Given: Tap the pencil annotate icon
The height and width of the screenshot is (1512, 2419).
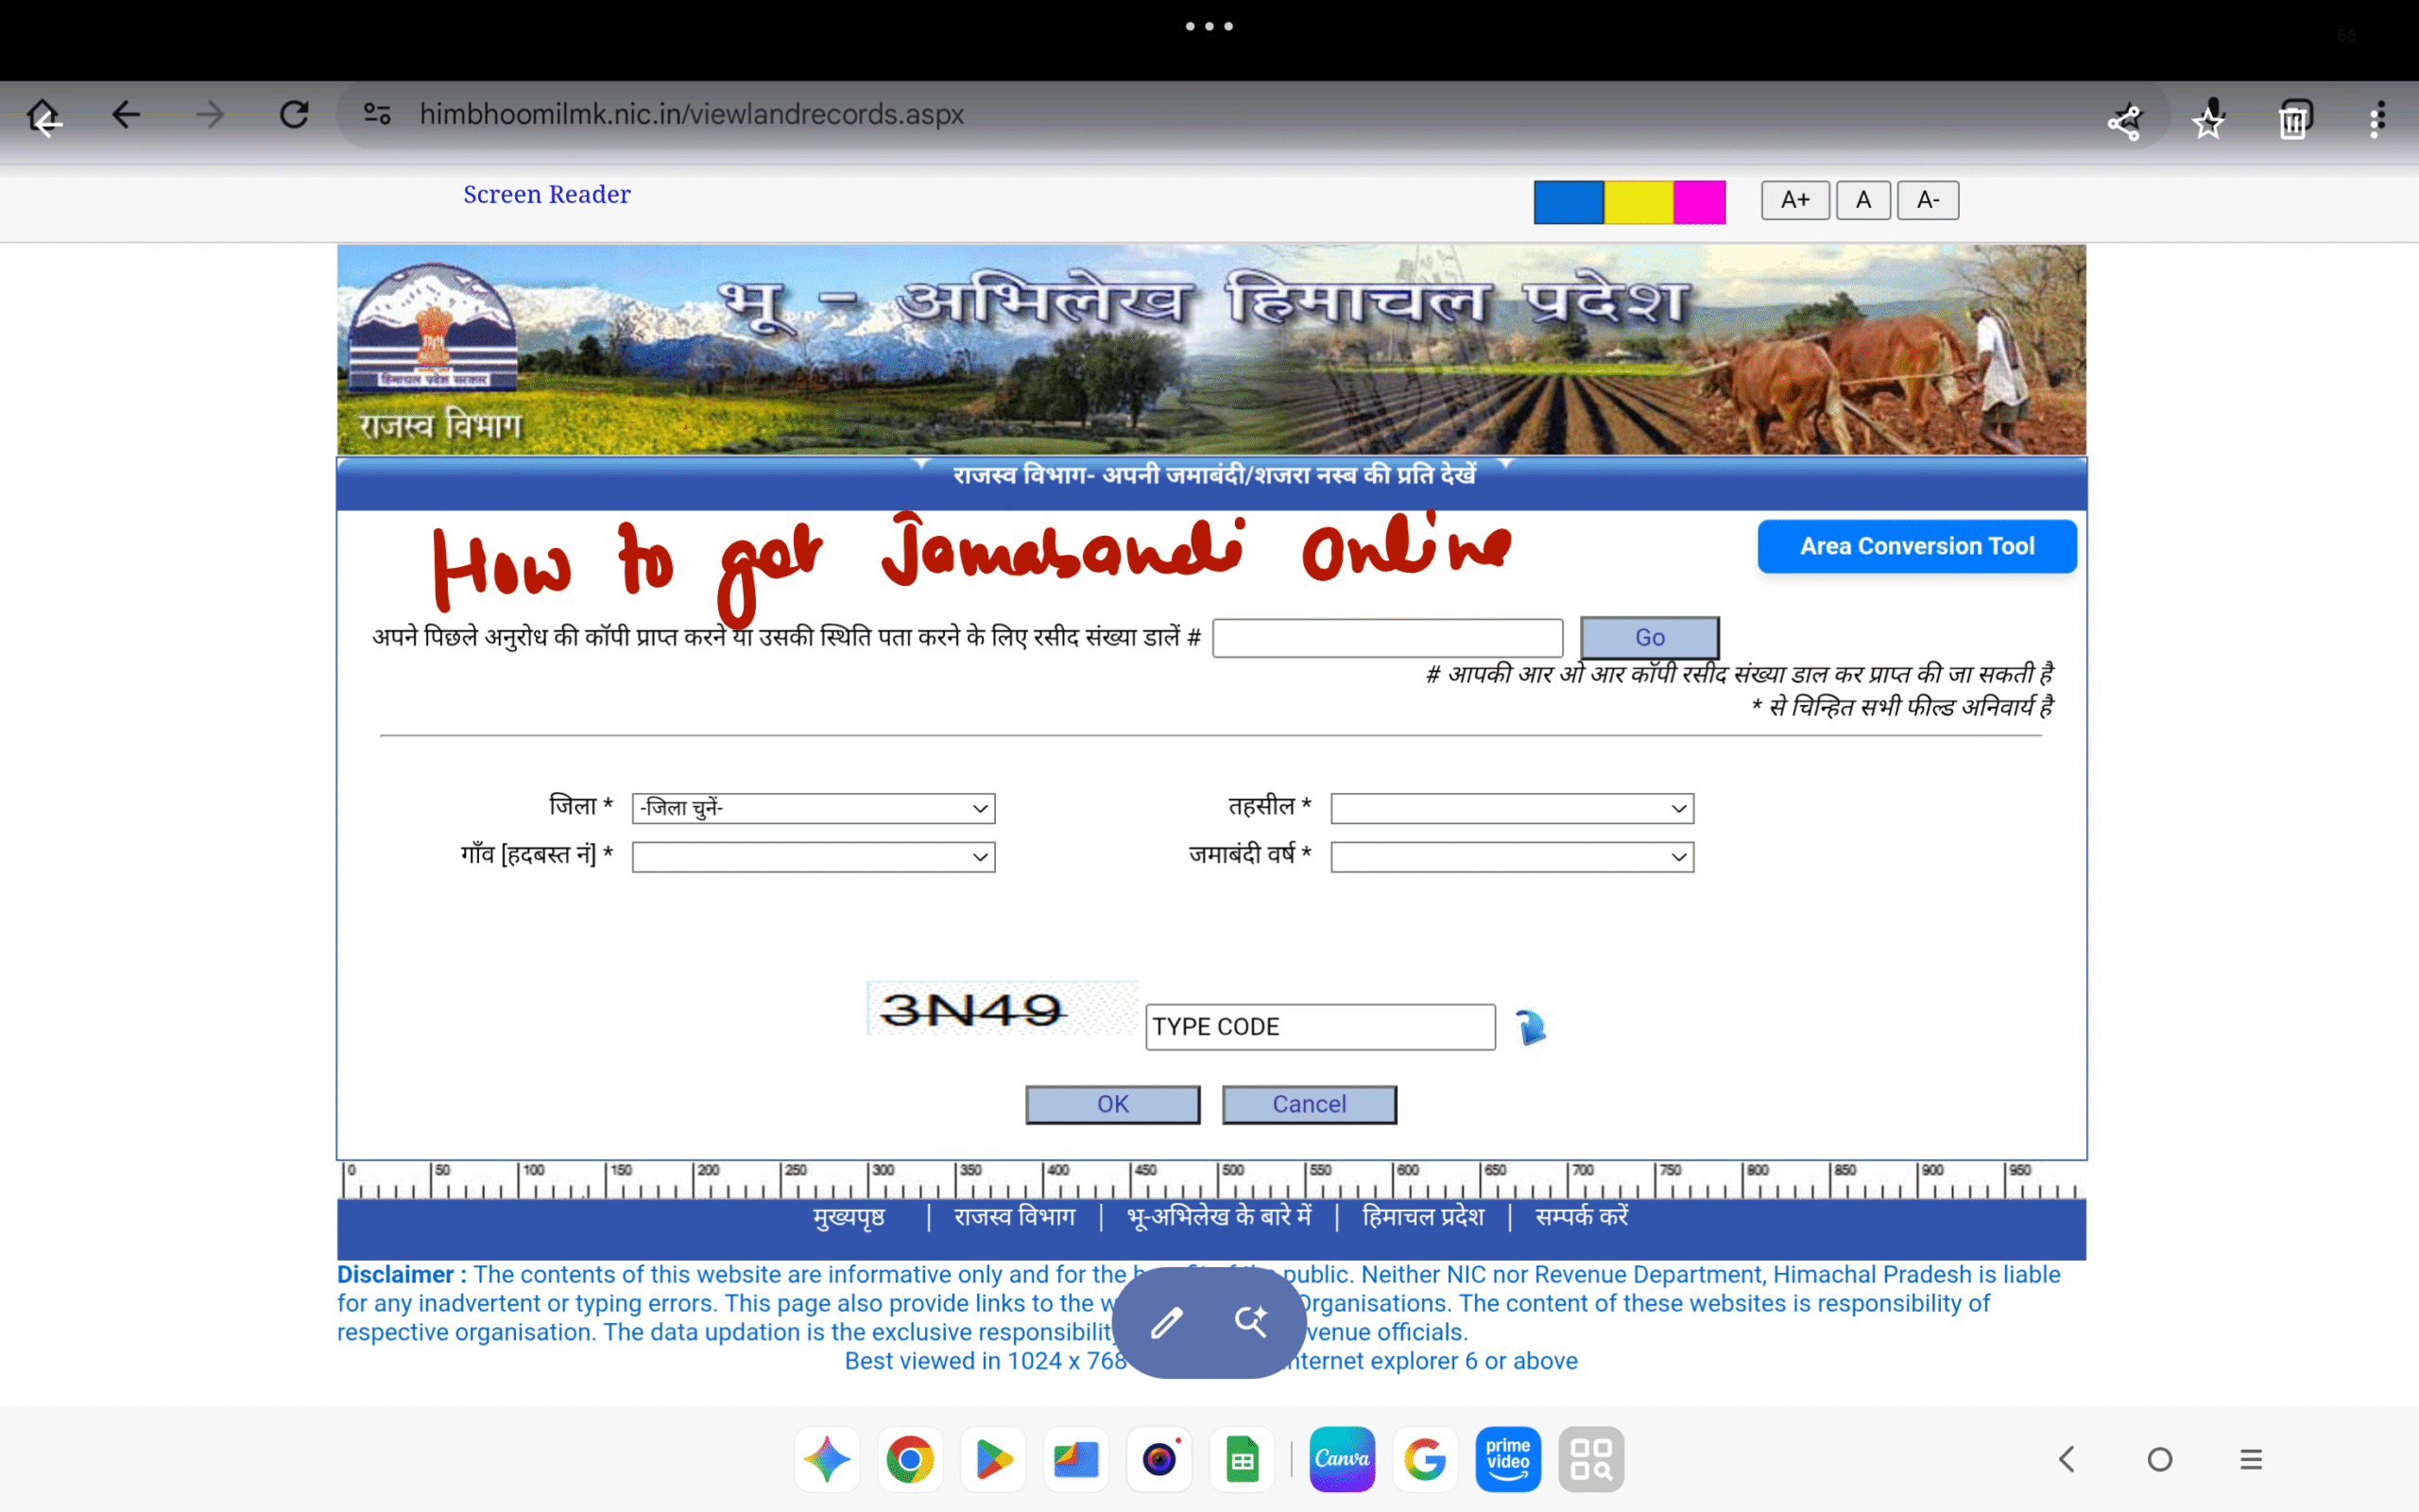Looking at the screenshot, I should [x=1167, y=1322].
